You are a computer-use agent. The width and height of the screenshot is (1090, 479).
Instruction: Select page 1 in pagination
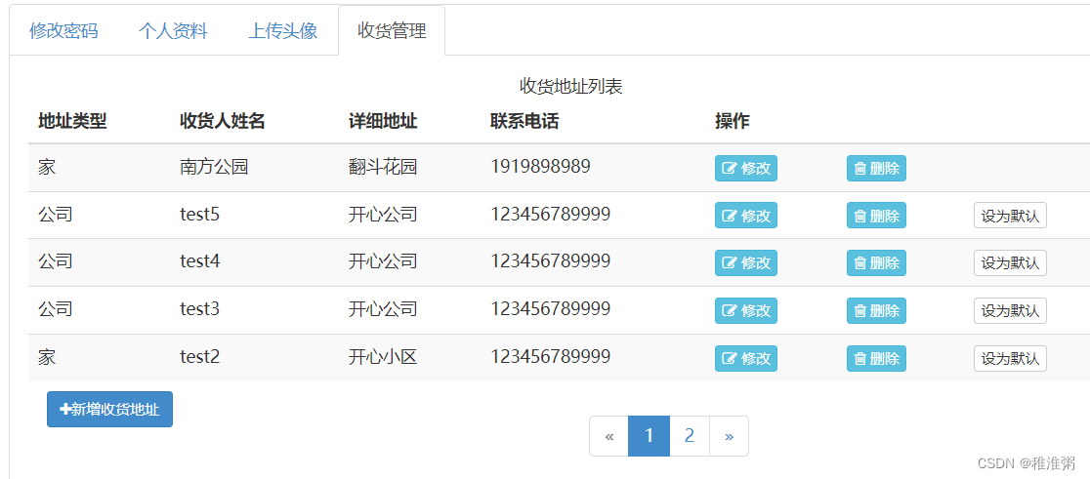click(649, 436)
